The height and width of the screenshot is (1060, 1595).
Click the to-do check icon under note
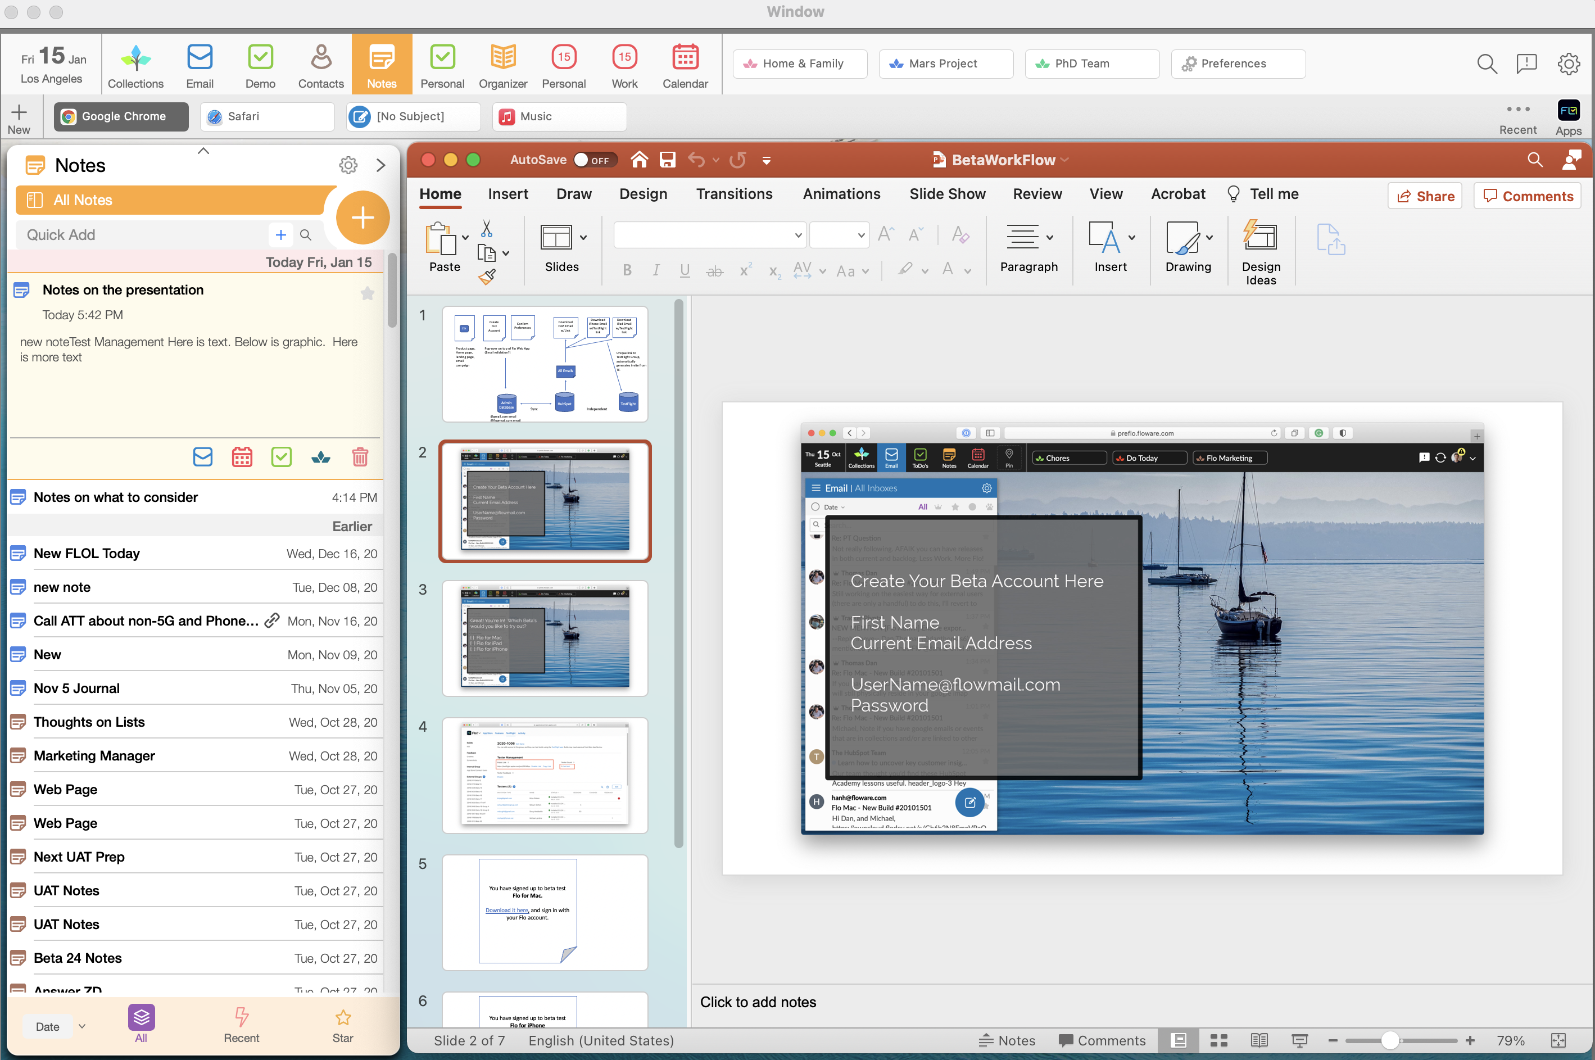point(281,457)
